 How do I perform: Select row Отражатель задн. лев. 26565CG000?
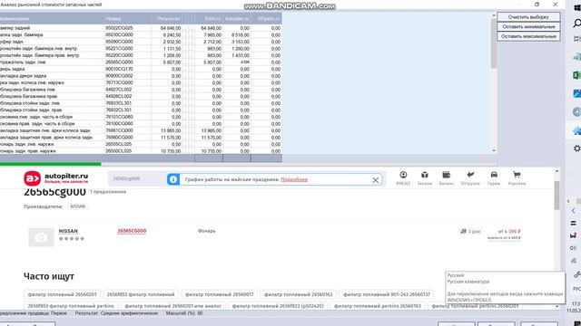(141, 62)
